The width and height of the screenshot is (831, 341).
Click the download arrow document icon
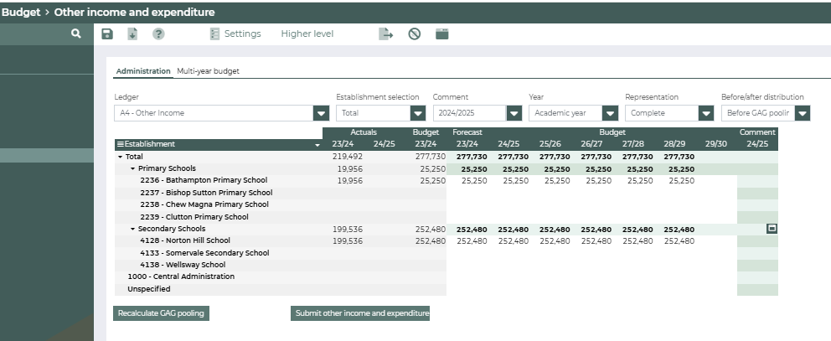click(x=132, y=34)
